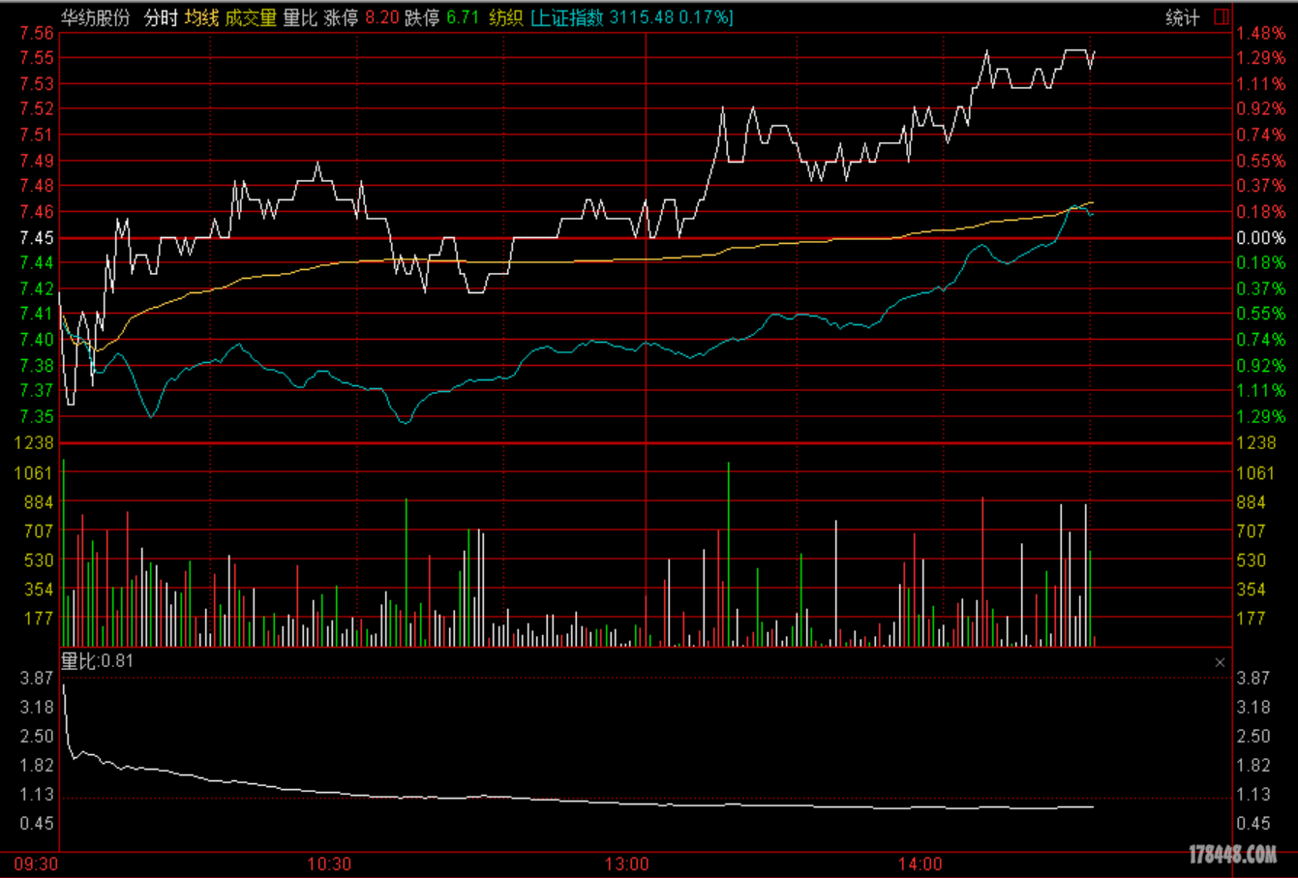Click the 0.00% right axis label
This screenshot has height=878, width=1298.
[1261, 238]
